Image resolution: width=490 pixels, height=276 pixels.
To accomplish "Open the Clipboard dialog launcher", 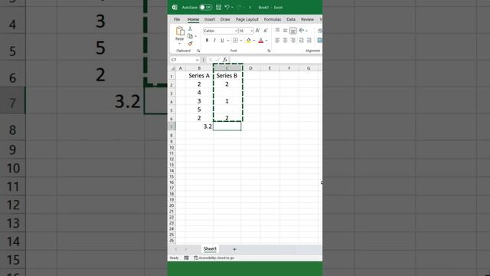I will click(x=198, y=51).
